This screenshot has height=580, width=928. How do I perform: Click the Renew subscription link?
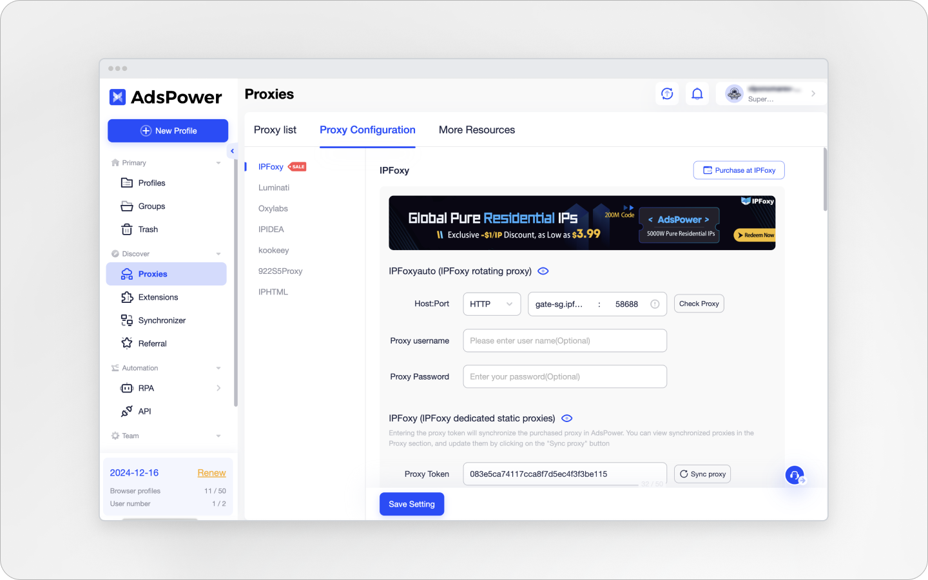click(x=211, y=472)
